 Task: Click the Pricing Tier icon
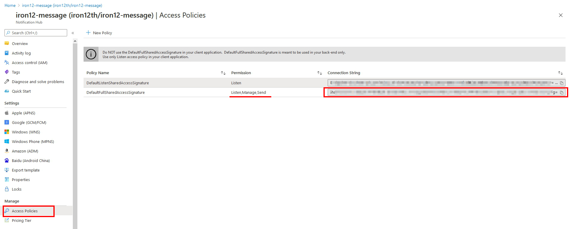pyautogui.click(x=7, y=220)
